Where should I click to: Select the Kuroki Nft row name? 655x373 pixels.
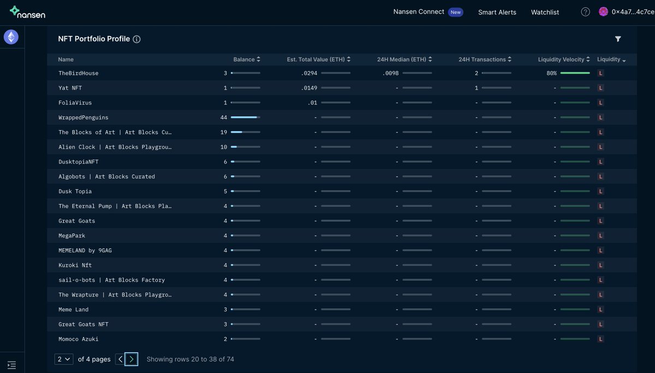tap(75, 265)
